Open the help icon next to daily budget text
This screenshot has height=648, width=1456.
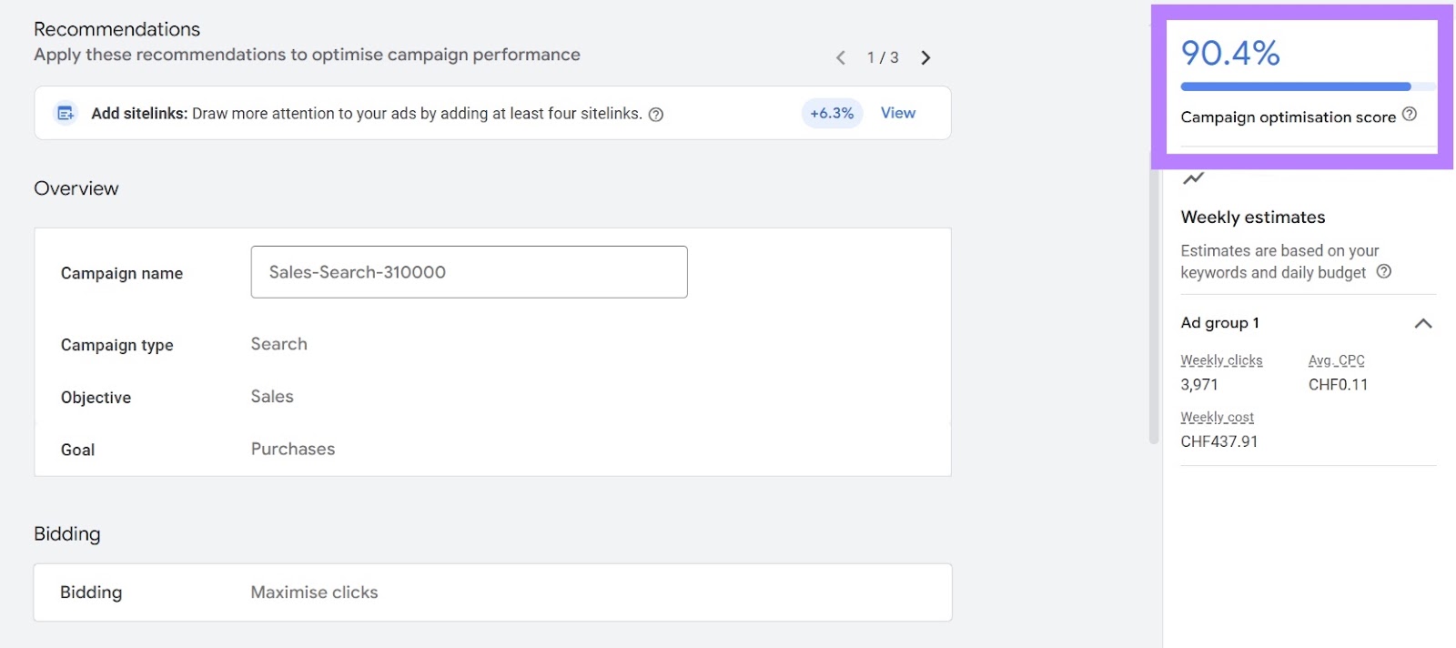tap(1384, 271)
